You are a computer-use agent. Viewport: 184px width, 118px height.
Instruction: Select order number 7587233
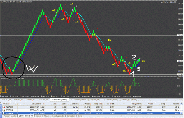(9, 107)
